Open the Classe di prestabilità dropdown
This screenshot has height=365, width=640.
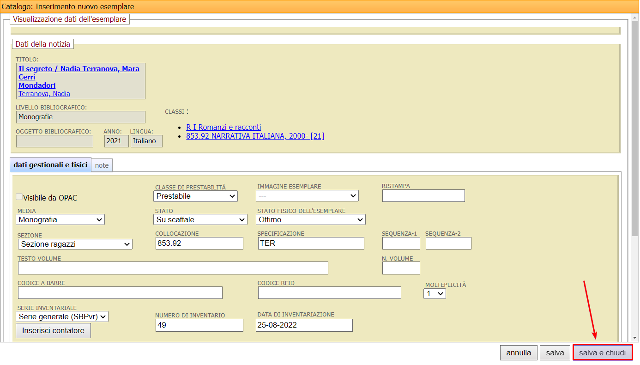(x=195, y=196)
